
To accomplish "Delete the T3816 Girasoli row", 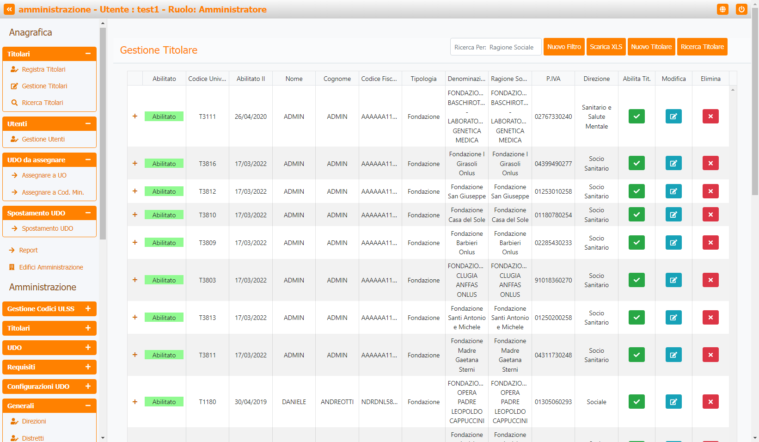I will coord(710,163).
